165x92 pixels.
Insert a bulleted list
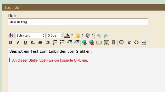[x=62, y=42]
